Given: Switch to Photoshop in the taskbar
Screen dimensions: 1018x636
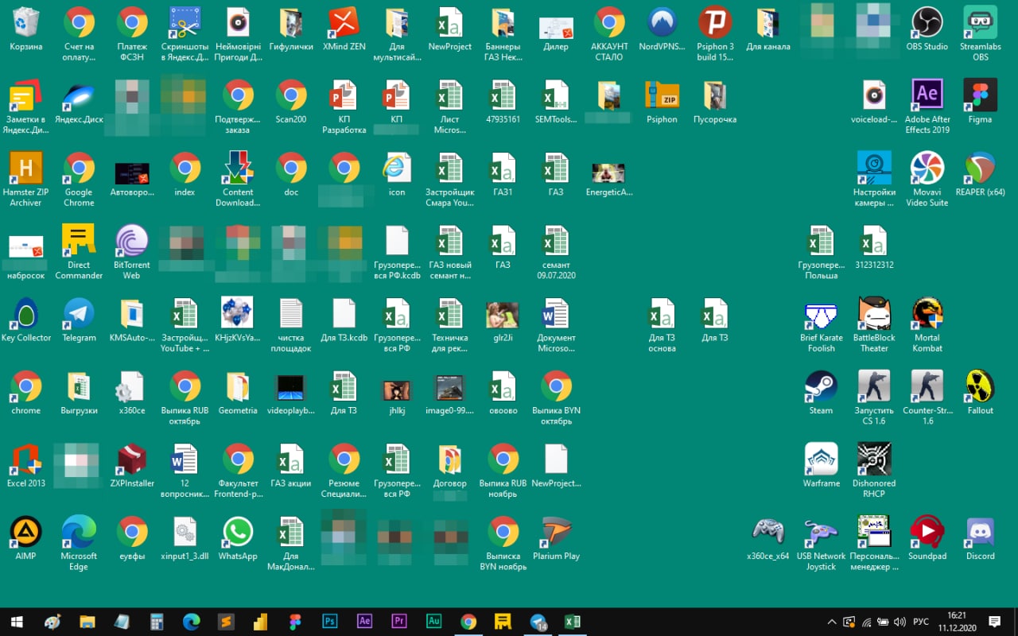Looking at the screenshot, I should pos(330,622).
